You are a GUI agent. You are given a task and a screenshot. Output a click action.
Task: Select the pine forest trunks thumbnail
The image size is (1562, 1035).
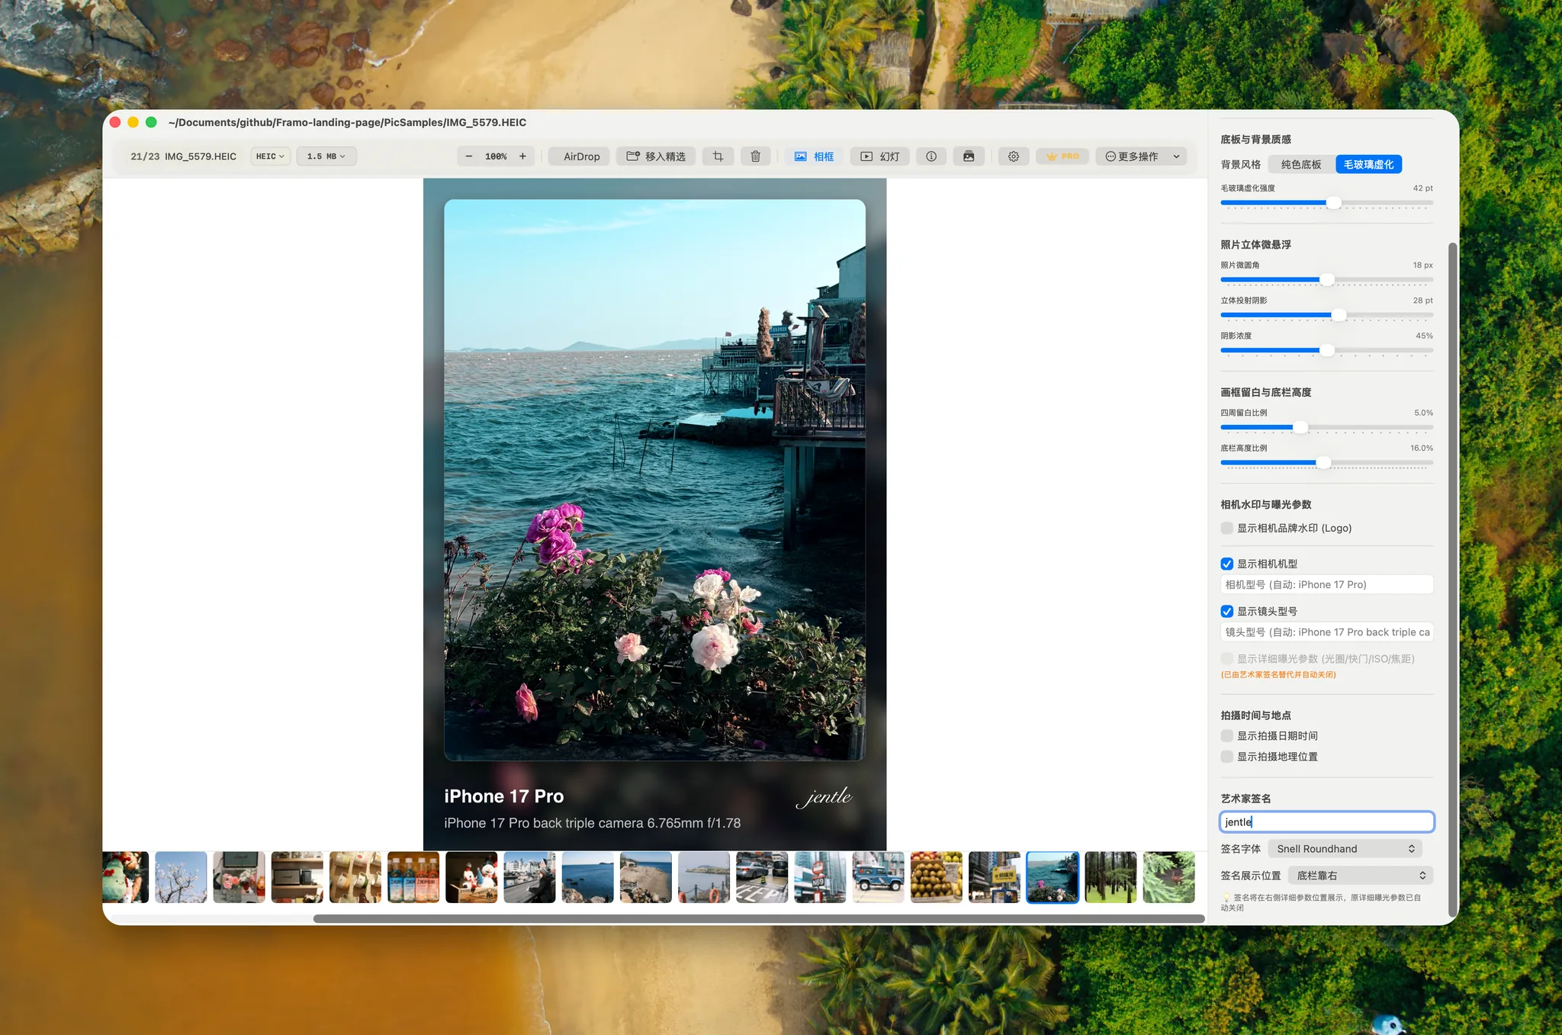(x=1110, y=877)
